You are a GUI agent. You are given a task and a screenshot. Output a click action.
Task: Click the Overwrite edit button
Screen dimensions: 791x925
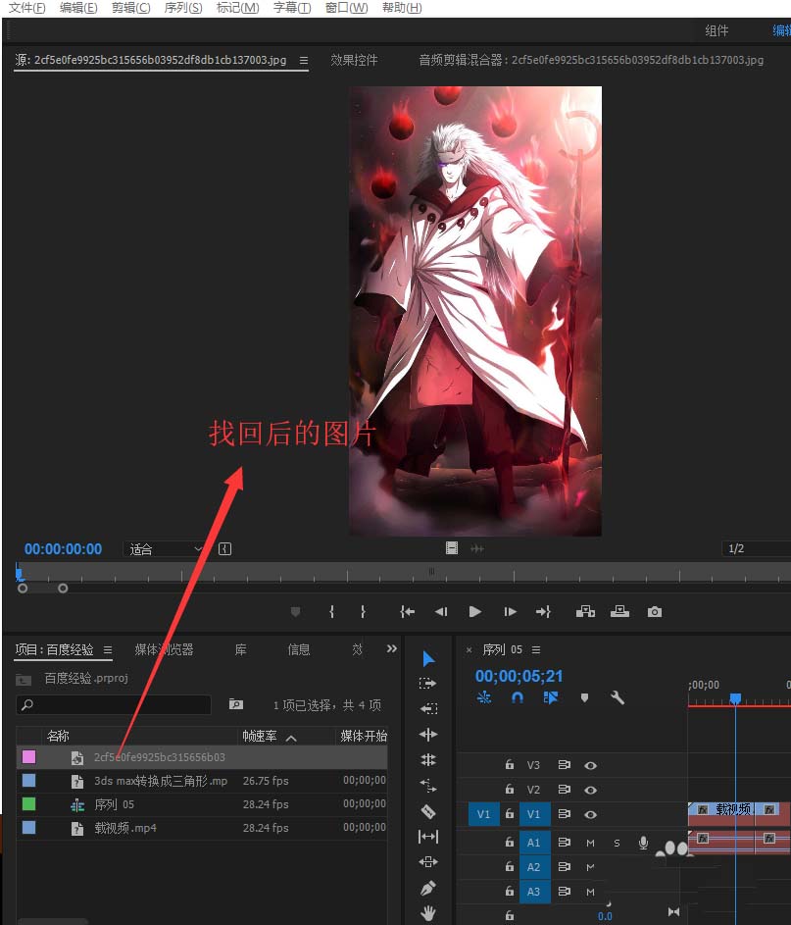pos(619,612)
